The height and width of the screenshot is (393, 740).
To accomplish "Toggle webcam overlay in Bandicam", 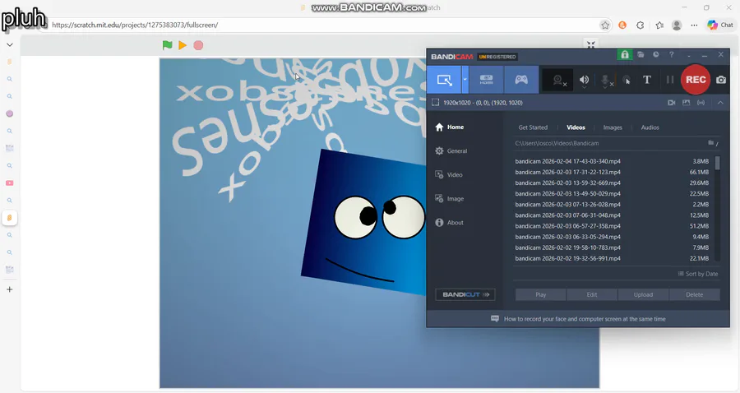I will coord(558,81).
